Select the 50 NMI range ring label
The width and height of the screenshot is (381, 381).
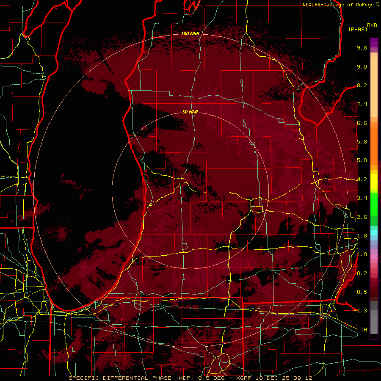click(190, 112)
